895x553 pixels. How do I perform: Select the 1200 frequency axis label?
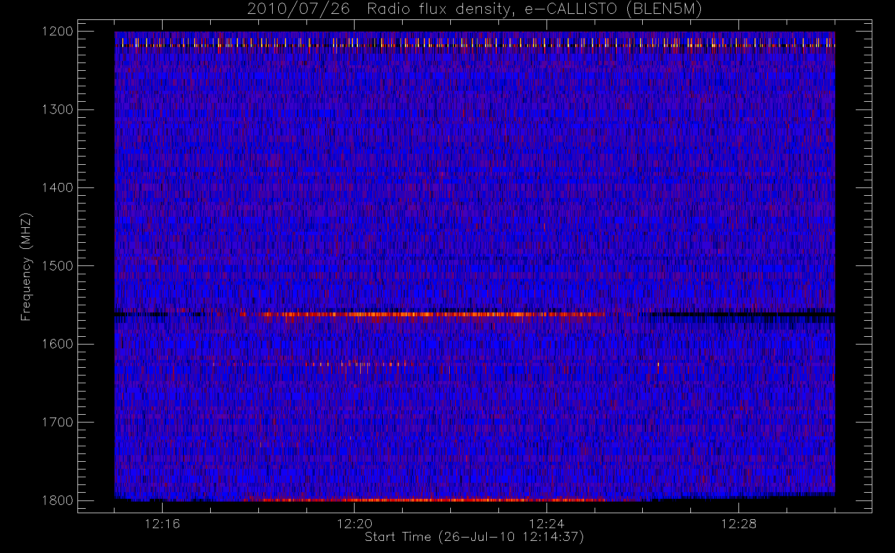[x=58, y=32]
